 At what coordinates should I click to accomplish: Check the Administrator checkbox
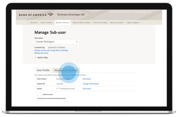(x=39, y=95)
